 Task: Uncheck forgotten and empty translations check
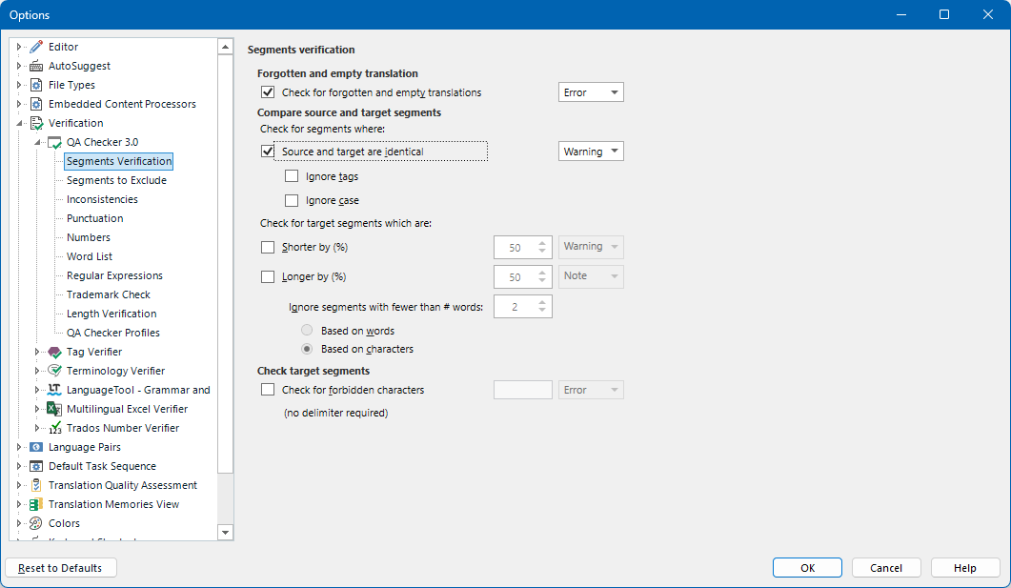pos(268,91)
